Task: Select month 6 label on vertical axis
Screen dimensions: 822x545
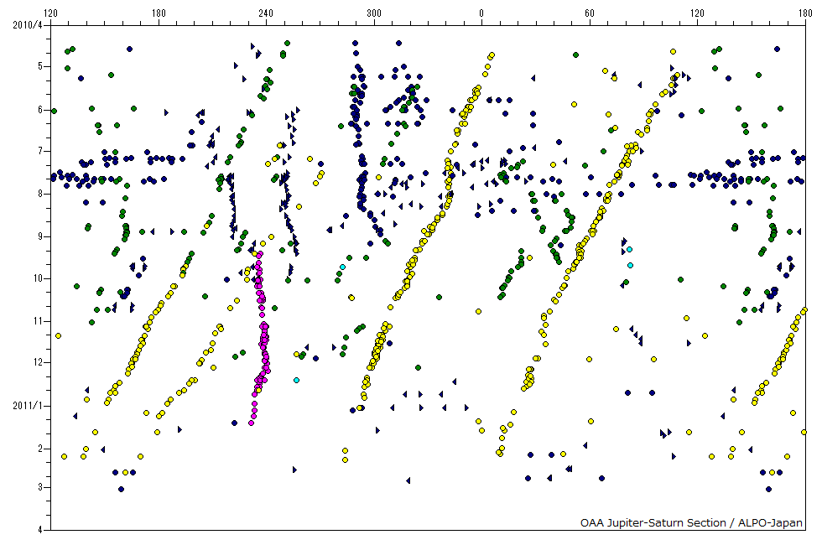Action: tap(40, 110)
